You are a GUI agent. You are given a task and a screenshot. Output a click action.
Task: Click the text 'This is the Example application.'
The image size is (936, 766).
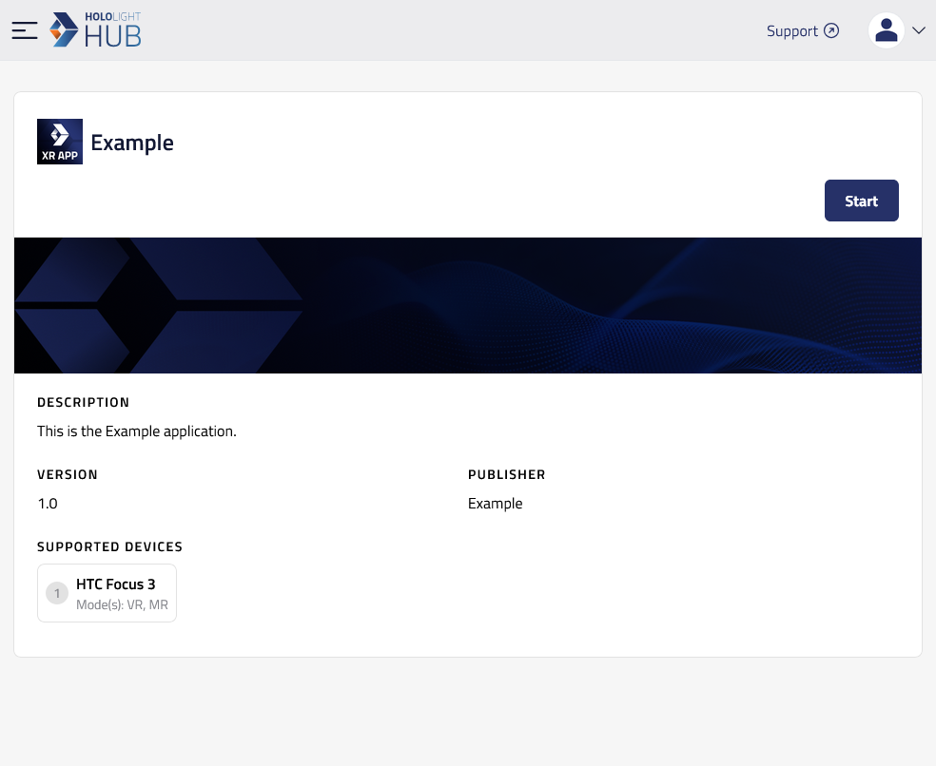coord(137,431)
